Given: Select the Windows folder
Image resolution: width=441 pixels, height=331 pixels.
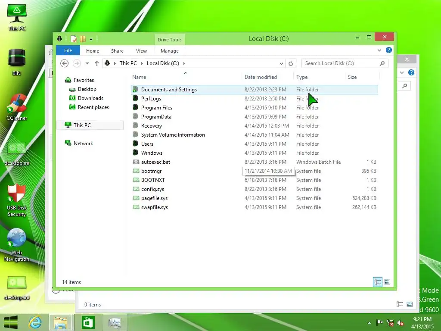Looking at the screenshot, I should [x=254, y=153].
